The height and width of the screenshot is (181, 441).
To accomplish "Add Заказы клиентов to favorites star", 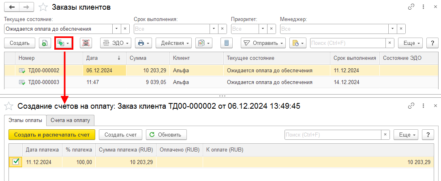I will (x=43, y=8).
